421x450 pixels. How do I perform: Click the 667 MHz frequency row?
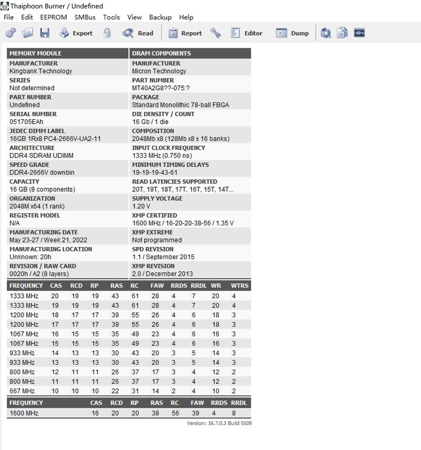(129, 391)
